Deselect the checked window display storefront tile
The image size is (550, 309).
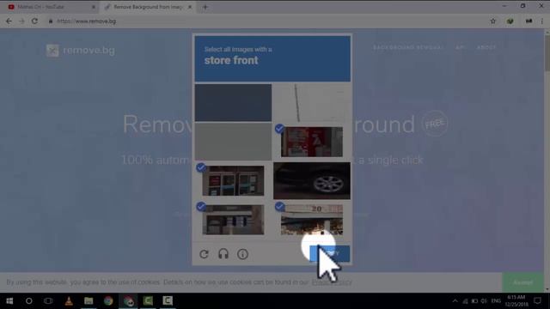coord(233,181)
